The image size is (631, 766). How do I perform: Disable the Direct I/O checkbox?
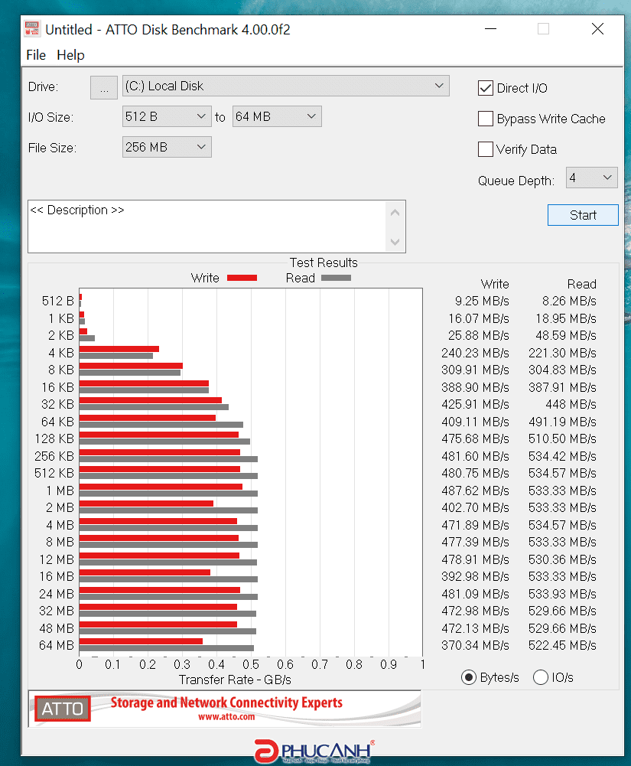click(x=486, y=89)
